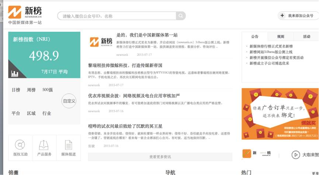Click 大咖来贺 text label
This screenshot has width=319, height=175.
pos(311,155)
